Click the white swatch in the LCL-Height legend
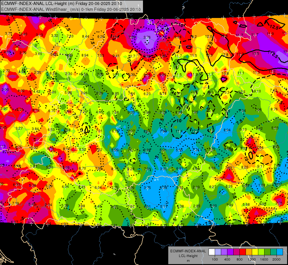Image resolution: width=288 pixels, height=265 pixels. (x=212, y=252)
